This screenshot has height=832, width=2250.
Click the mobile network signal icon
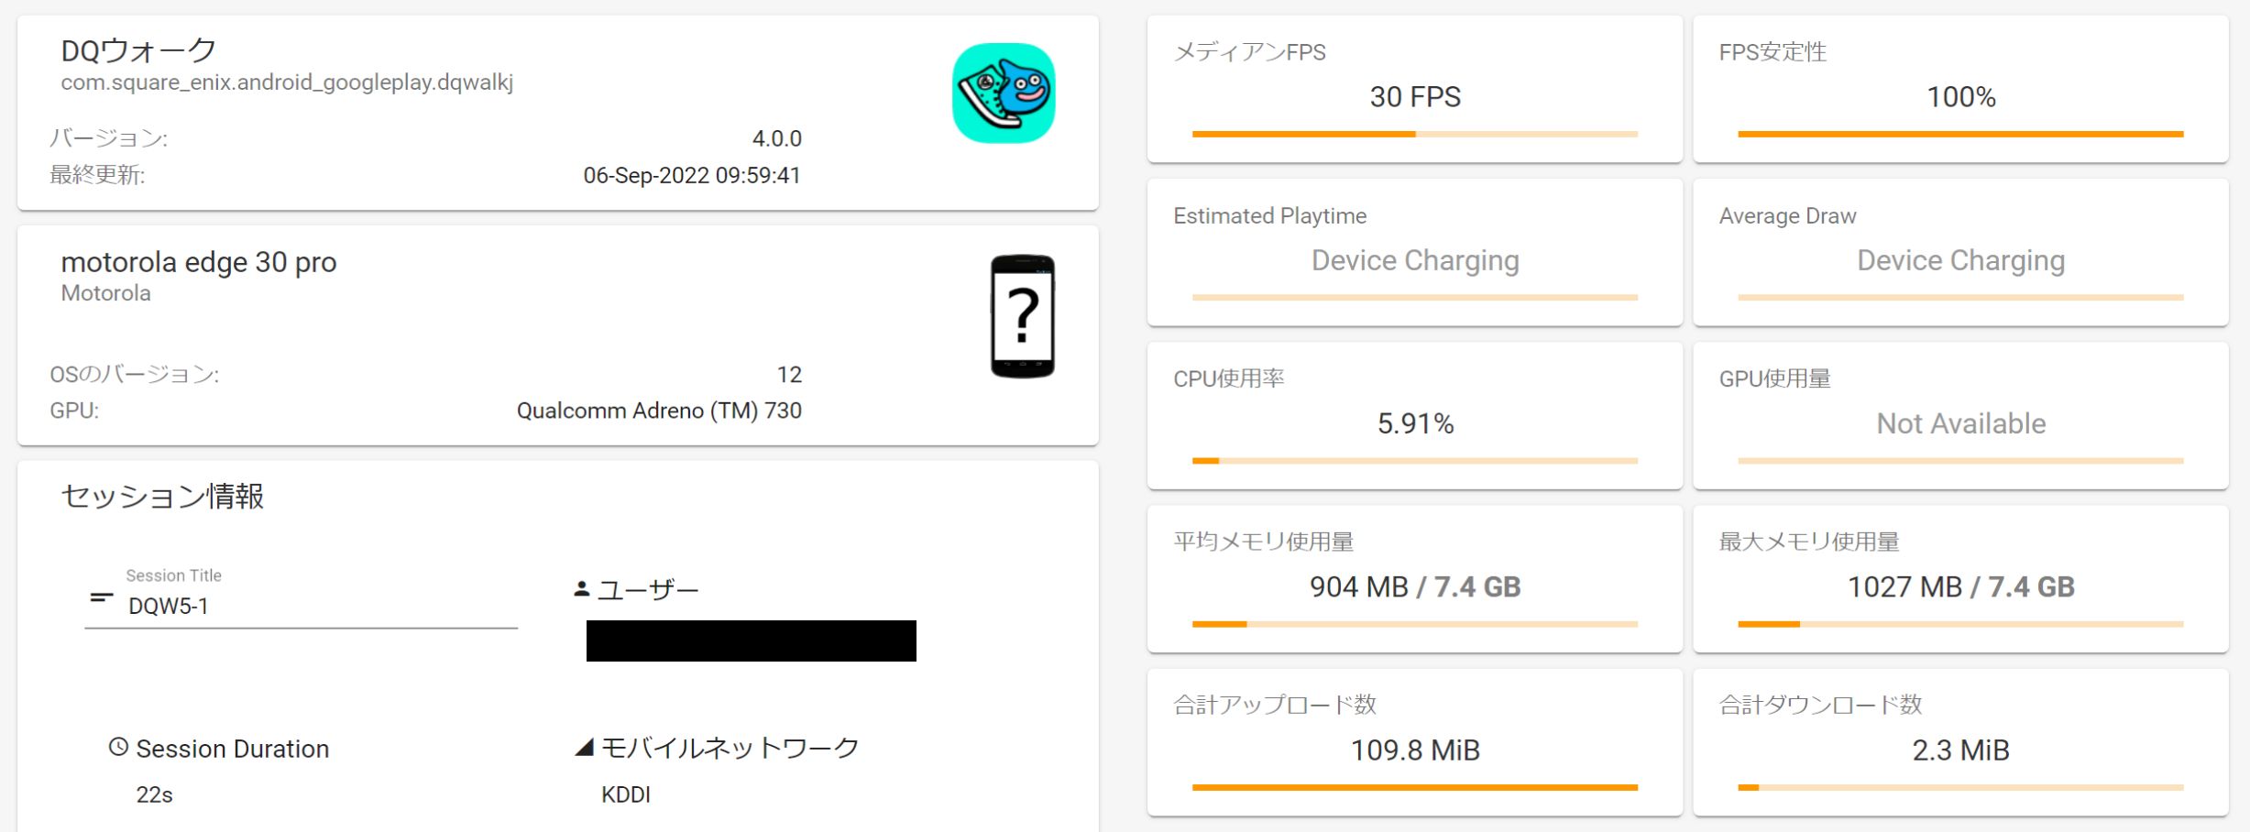click(x=584, y=748)
